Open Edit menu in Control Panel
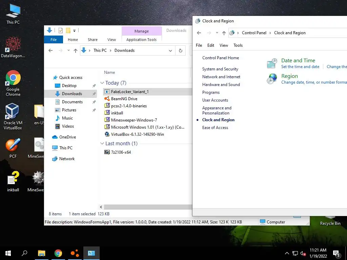The height and width of the screenshot is (260, 347). coord(211,45)
